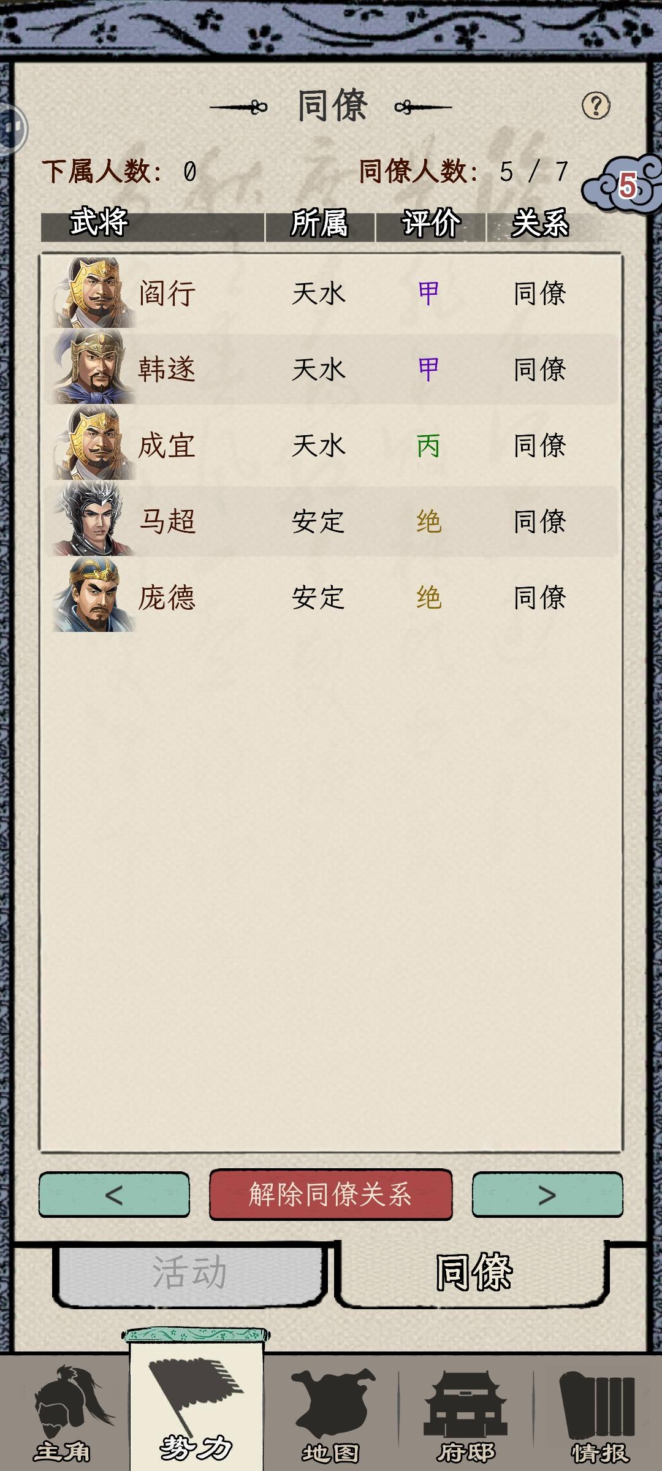Image resolution: width=662 pixels, height=1471 pixels.
Task: Go to next page with > button
Action: tap(547, 1195)
